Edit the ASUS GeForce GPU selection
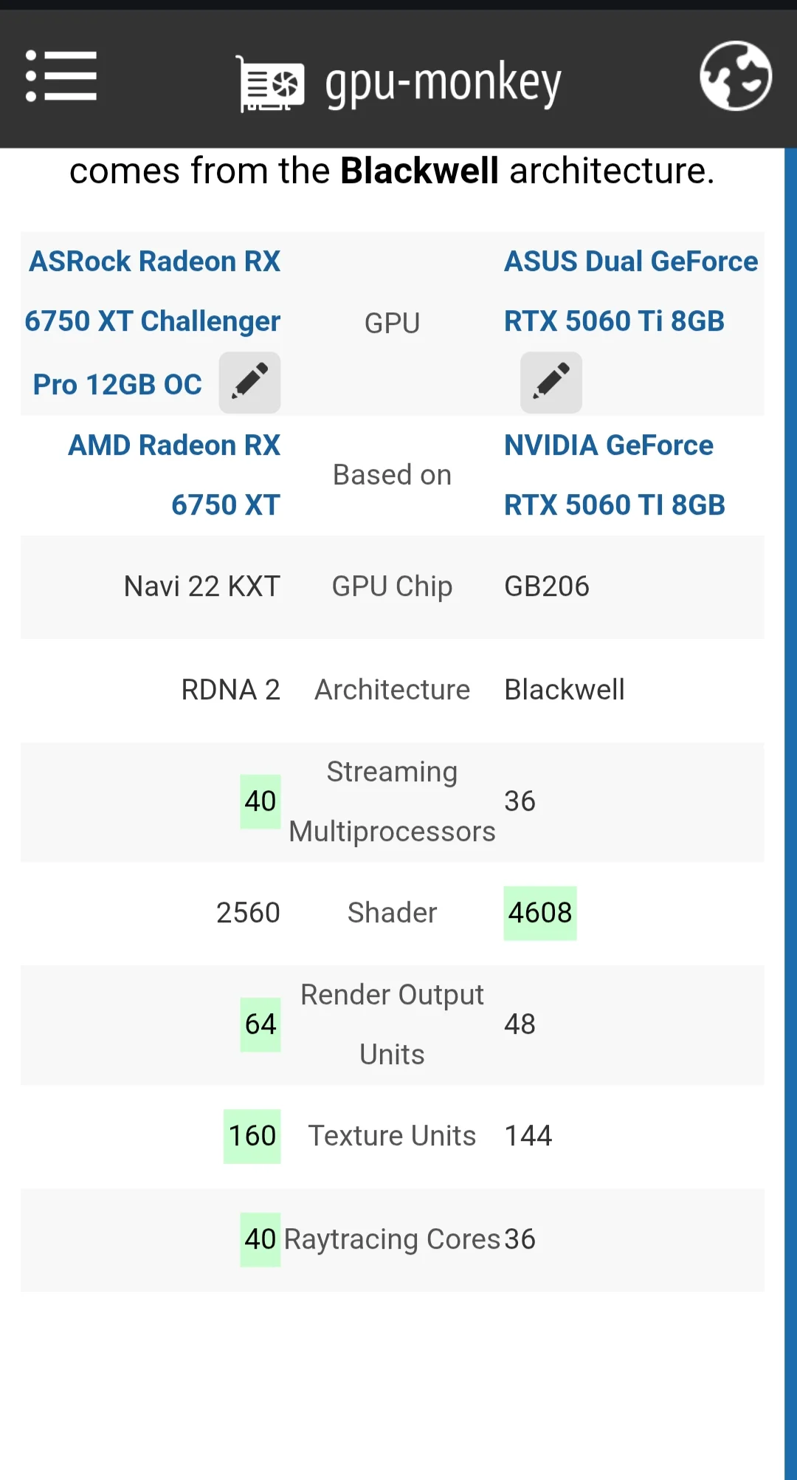Viewport: 797px width, 1480px height. 551,383
